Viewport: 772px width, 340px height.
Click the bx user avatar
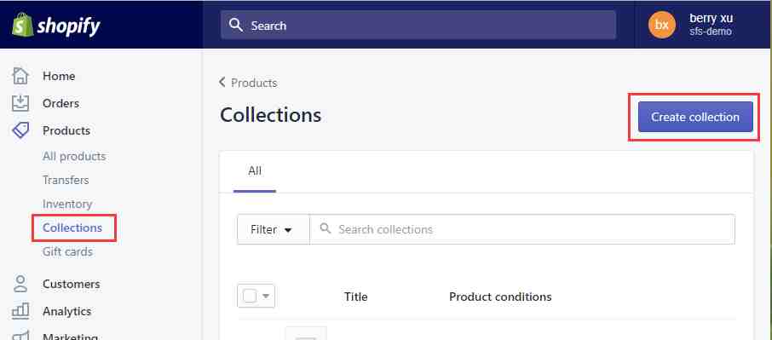point(662,25)
